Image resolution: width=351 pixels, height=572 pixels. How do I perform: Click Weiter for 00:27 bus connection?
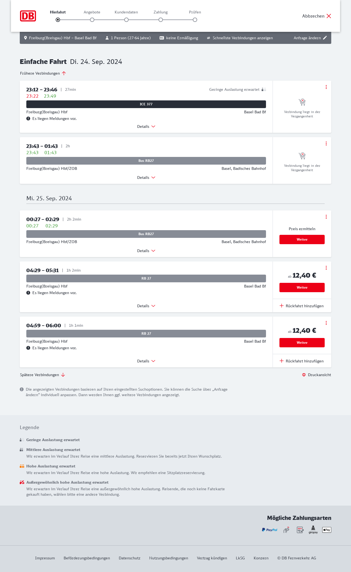point(302,239)
